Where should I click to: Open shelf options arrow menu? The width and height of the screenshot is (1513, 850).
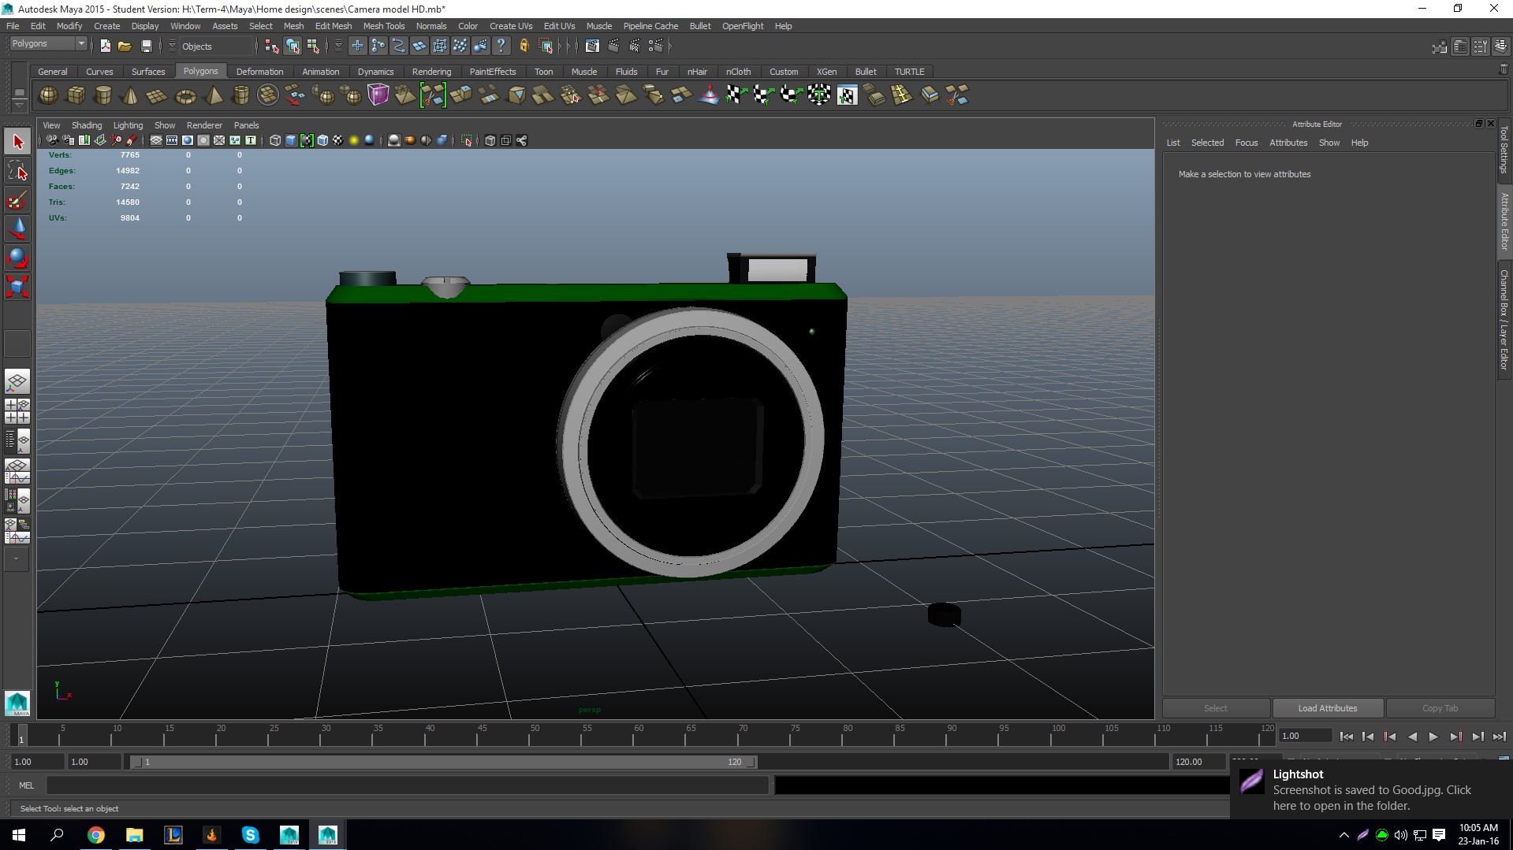pos(19,104)
